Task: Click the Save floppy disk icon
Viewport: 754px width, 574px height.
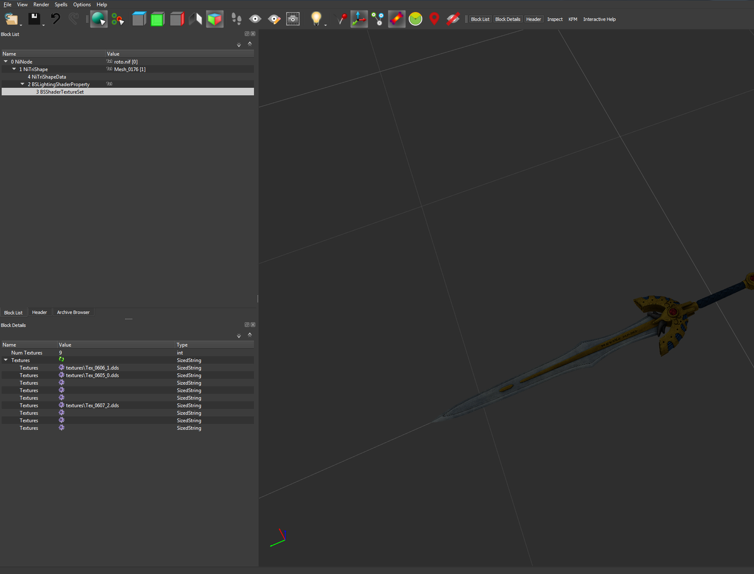Action: 34,19
